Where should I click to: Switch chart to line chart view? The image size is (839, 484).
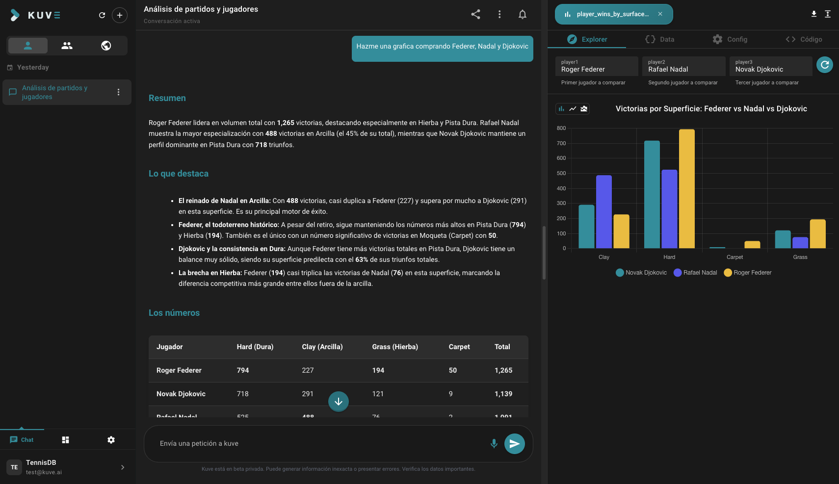pyautogui.click(x=573, y=109)
